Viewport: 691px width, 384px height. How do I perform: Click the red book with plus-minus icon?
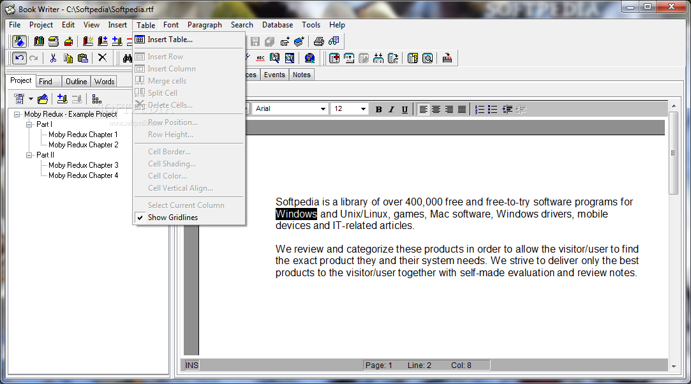[103, 41]
